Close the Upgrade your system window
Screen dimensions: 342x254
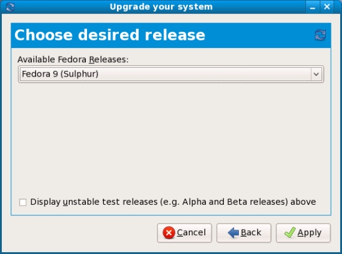(x=327, y=7)
